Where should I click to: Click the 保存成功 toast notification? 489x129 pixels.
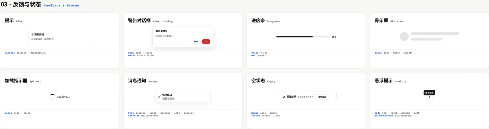[x=183, y=97]
